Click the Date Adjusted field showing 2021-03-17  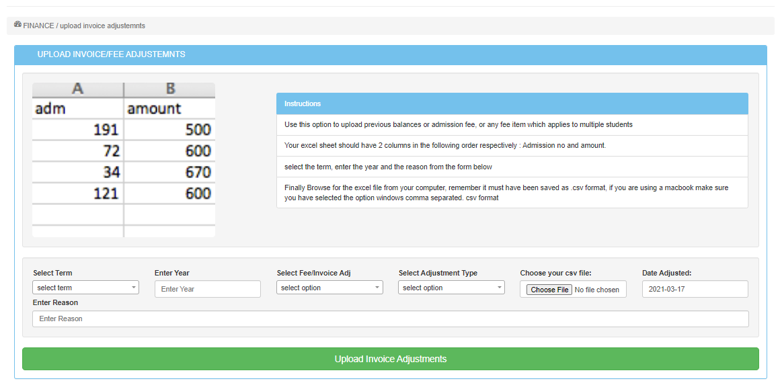(695, 289)
